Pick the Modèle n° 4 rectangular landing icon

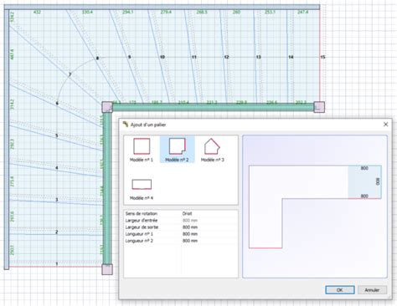tap(142, 184)
